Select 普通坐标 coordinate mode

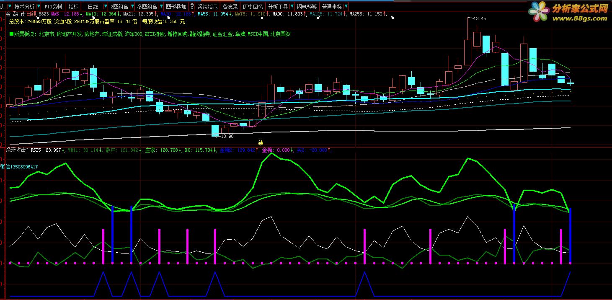pos(332,7)
